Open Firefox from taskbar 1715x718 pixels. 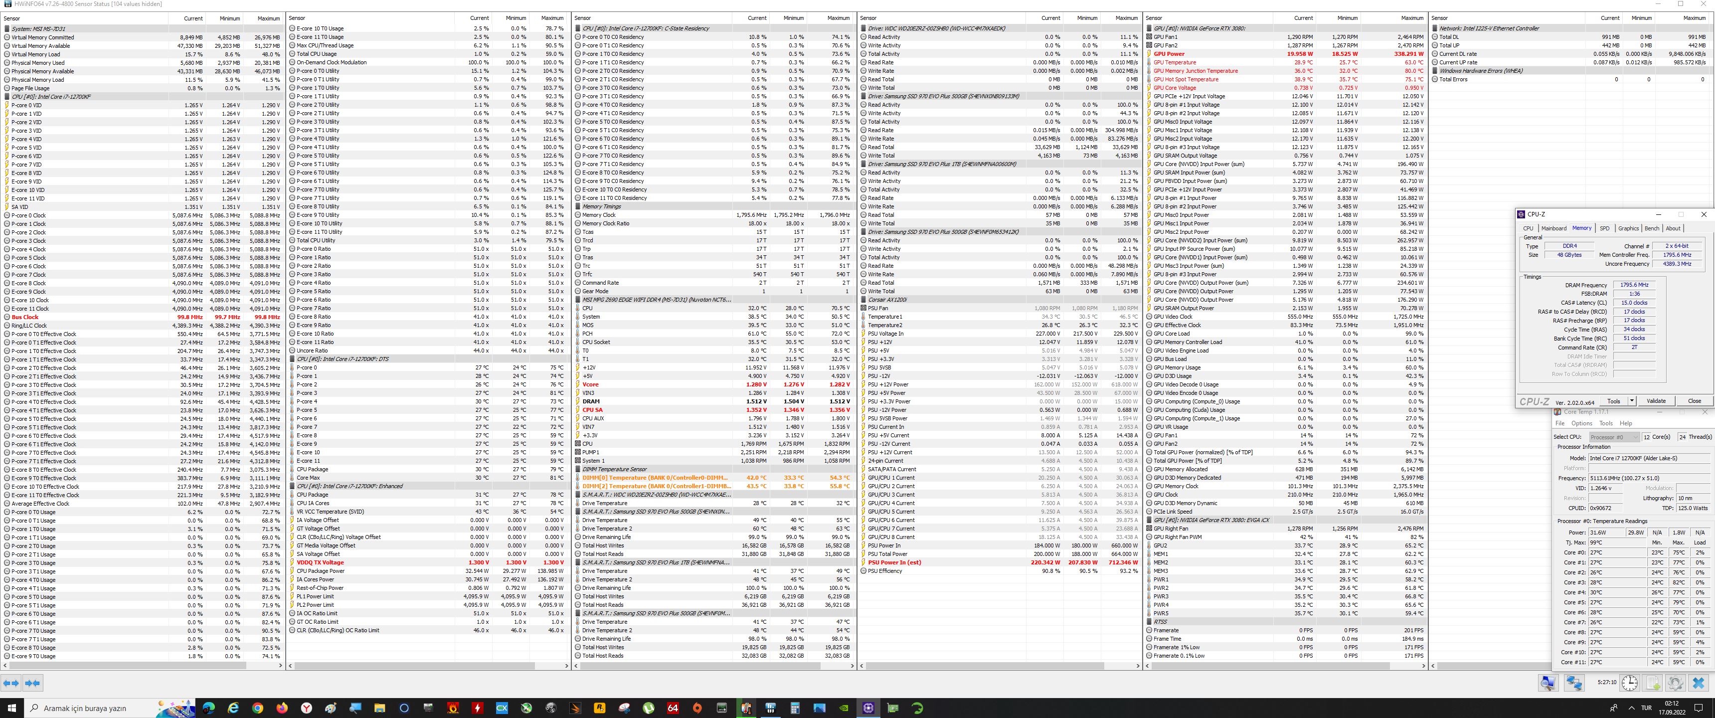(x=282, y=708)
